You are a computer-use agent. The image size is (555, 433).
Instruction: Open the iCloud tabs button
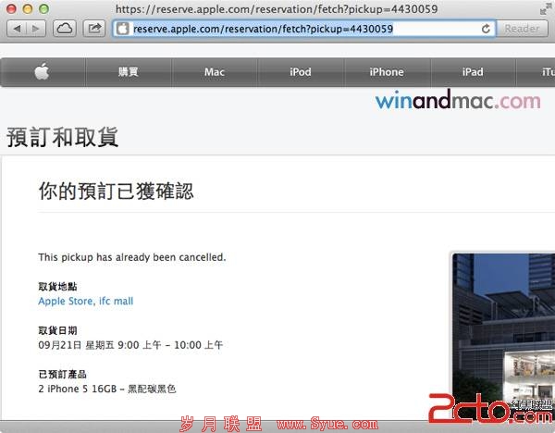[65, 29]
